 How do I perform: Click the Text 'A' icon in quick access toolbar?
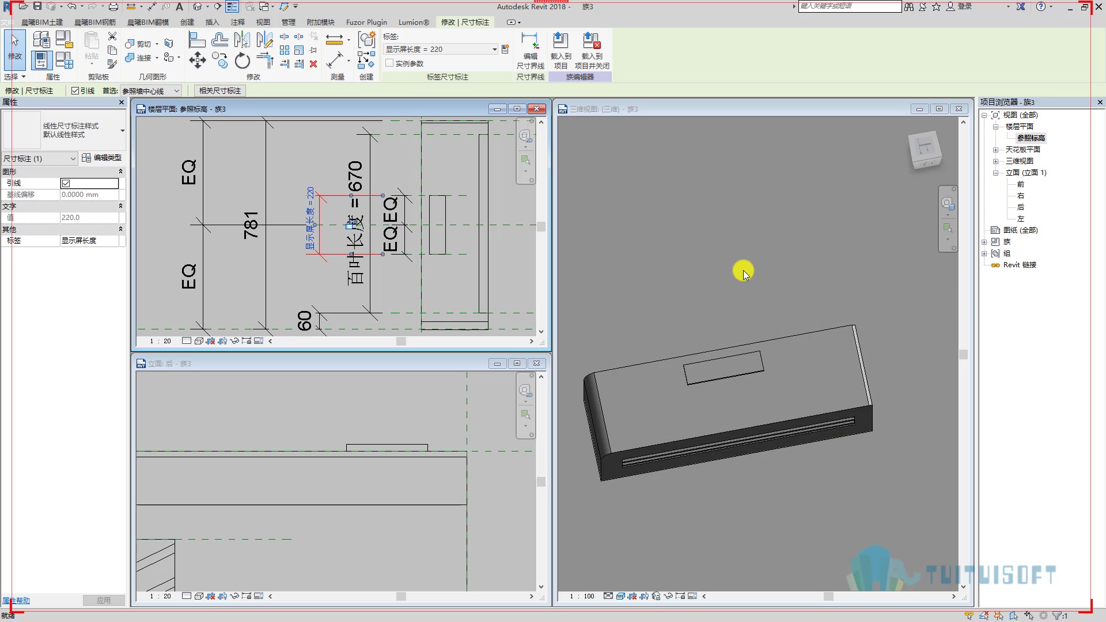point(179,6)
